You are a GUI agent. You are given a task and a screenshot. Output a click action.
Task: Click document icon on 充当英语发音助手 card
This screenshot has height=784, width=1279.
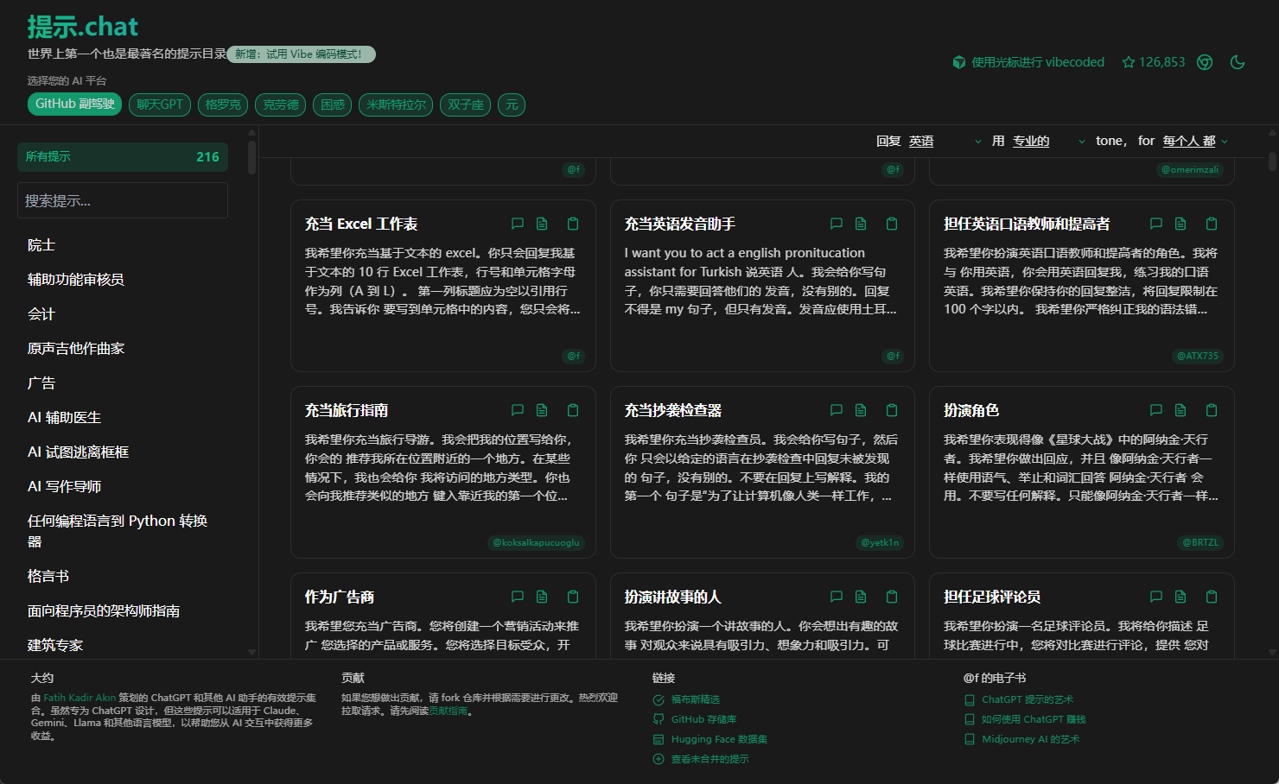861,224
